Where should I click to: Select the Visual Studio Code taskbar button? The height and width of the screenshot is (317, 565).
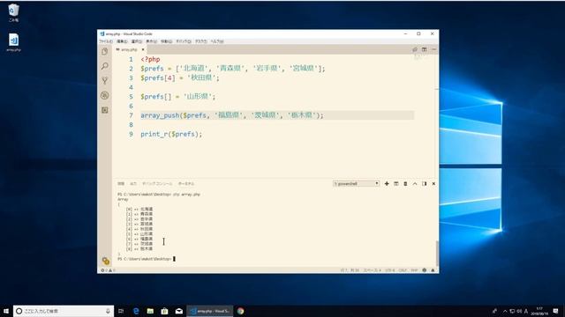coord(210,311)
